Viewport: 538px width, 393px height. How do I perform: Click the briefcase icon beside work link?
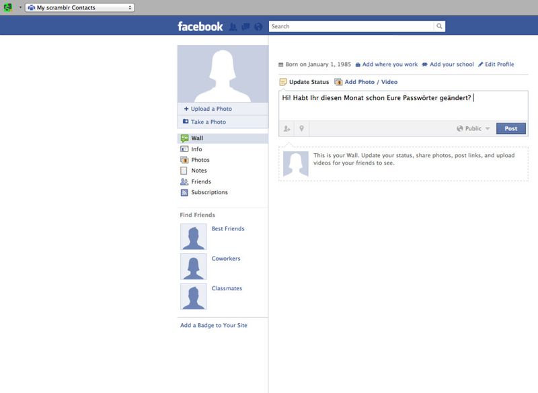tap(358, 64)
